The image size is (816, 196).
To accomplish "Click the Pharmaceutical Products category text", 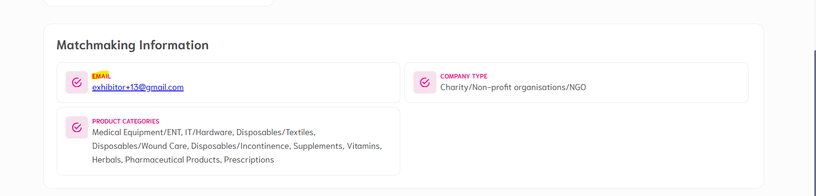I will click(172, 160).
